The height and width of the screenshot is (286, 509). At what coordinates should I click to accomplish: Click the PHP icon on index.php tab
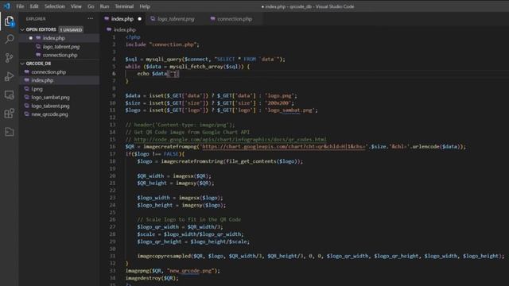(107, 19)
